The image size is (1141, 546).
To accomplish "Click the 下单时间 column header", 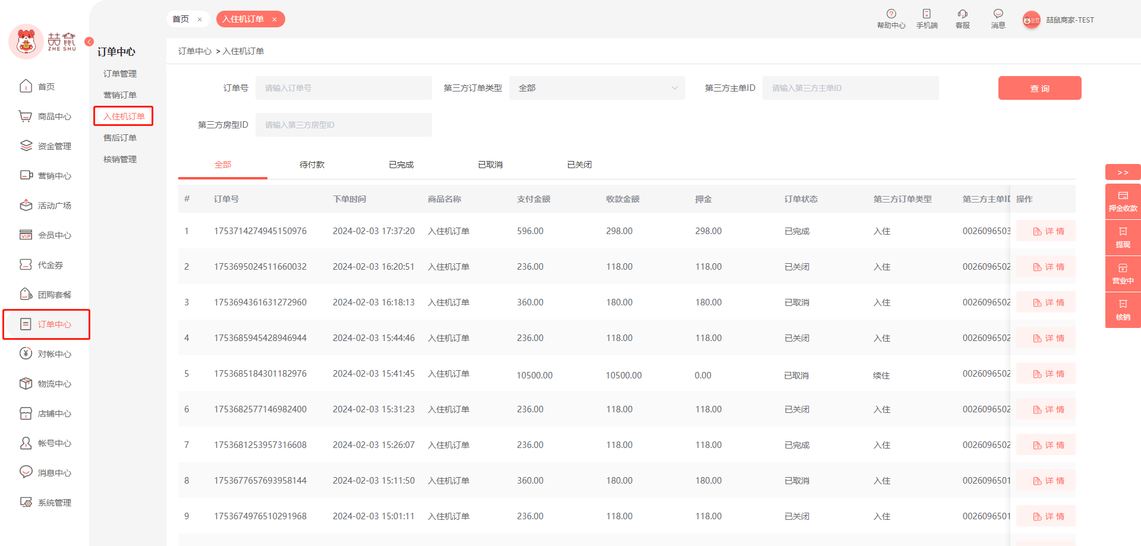I will click(349, 199).
